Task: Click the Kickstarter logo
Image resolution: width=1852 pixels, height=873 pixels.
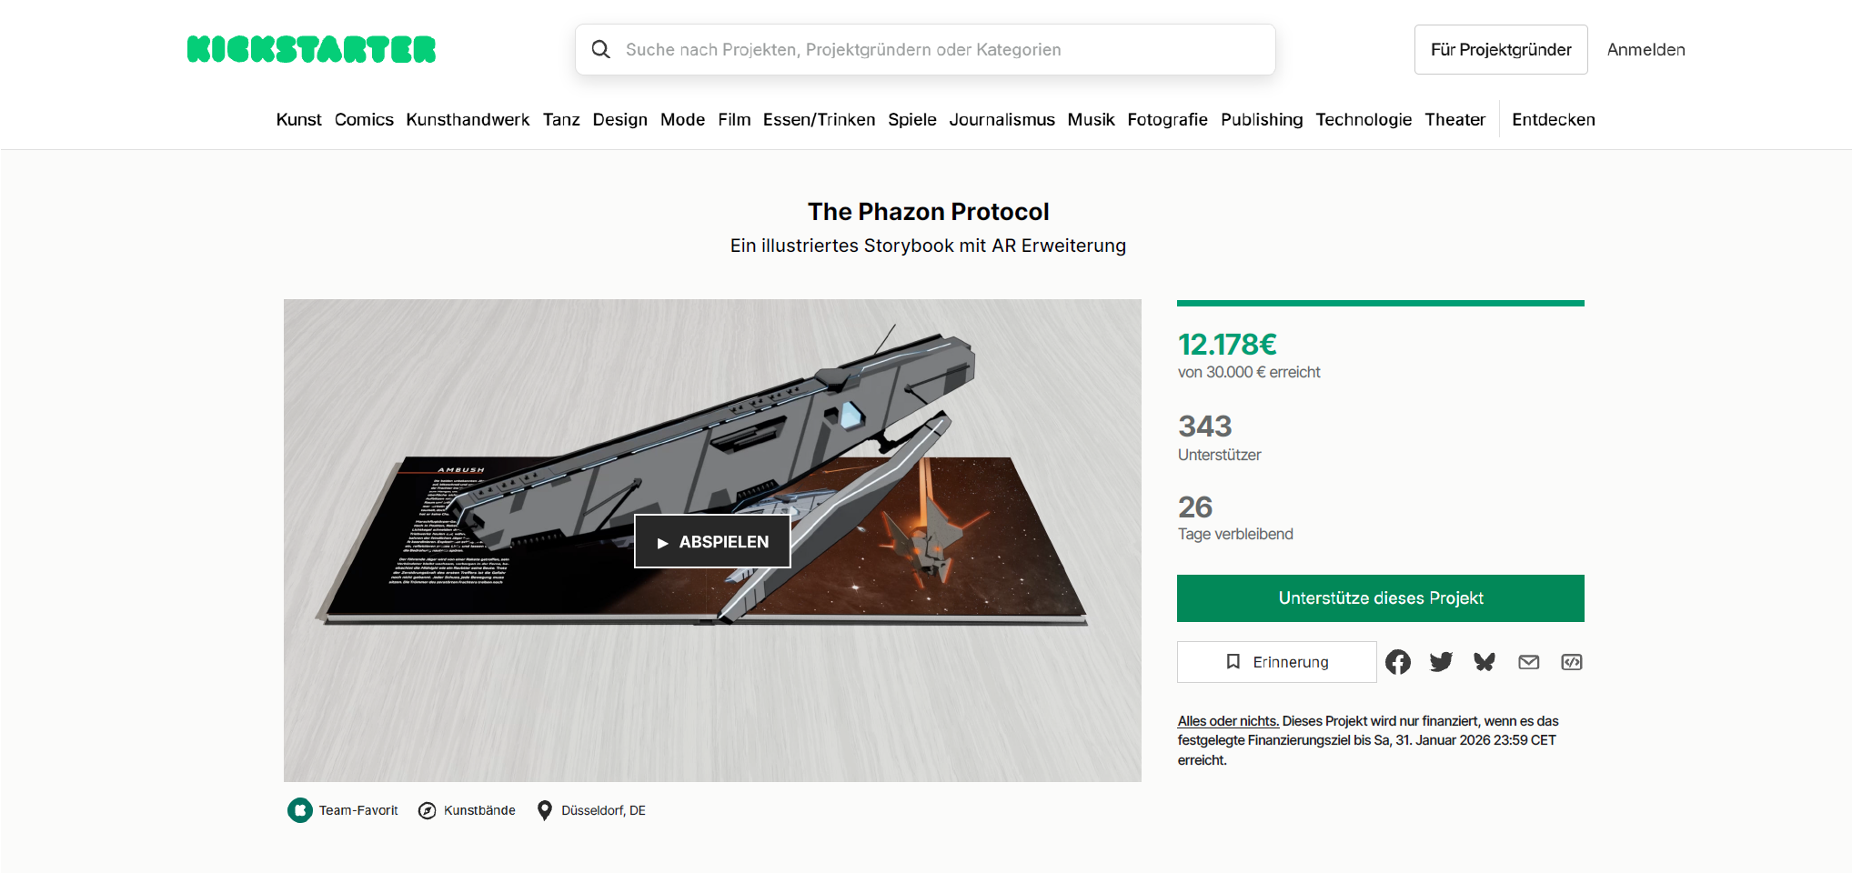Action: (311, 49)
